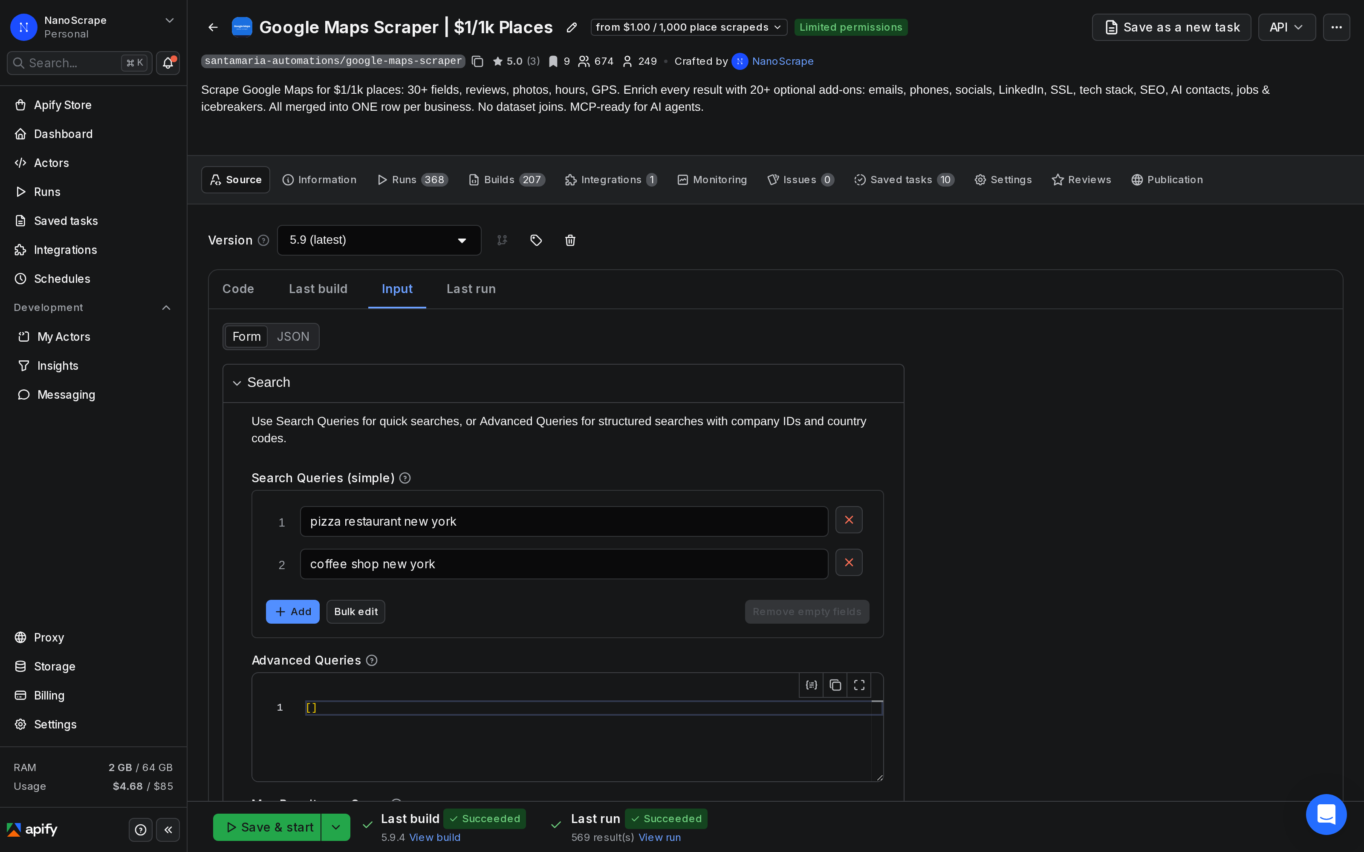
Task: Open the Version 5.9 (latest) dropdown
Action: [x=379, y=241]
